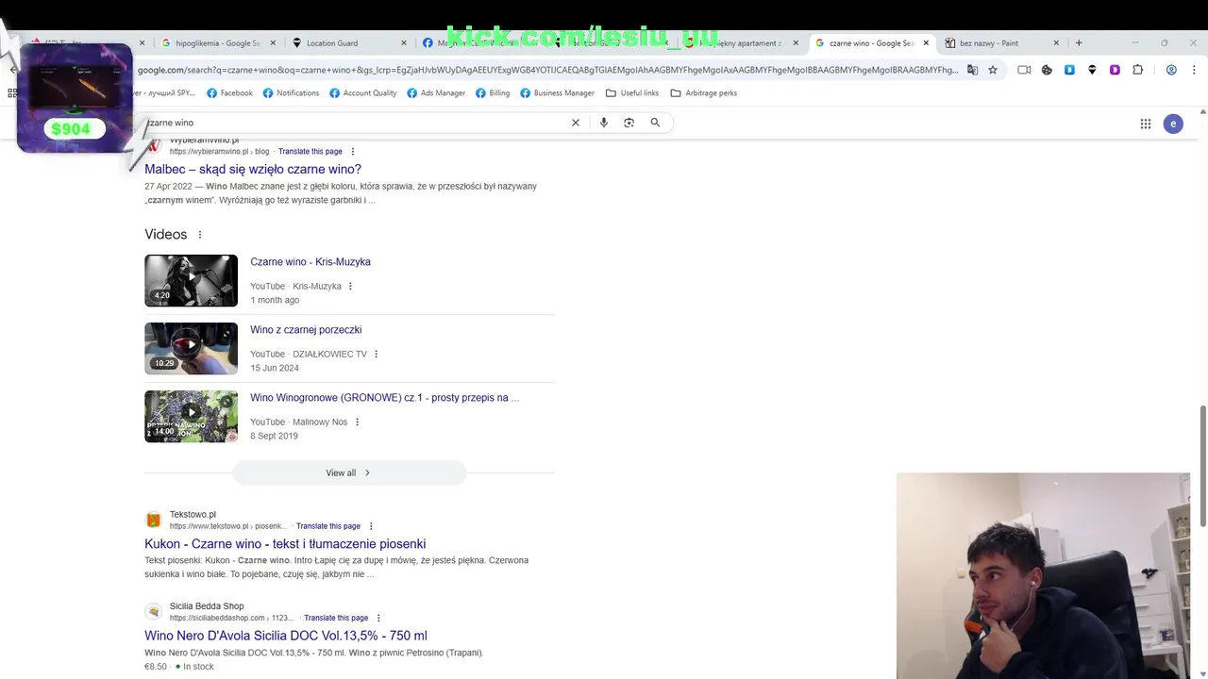Open the Ads Manager bookmark
Viewport: 1208px width, 679px height.
coord(436,92)
